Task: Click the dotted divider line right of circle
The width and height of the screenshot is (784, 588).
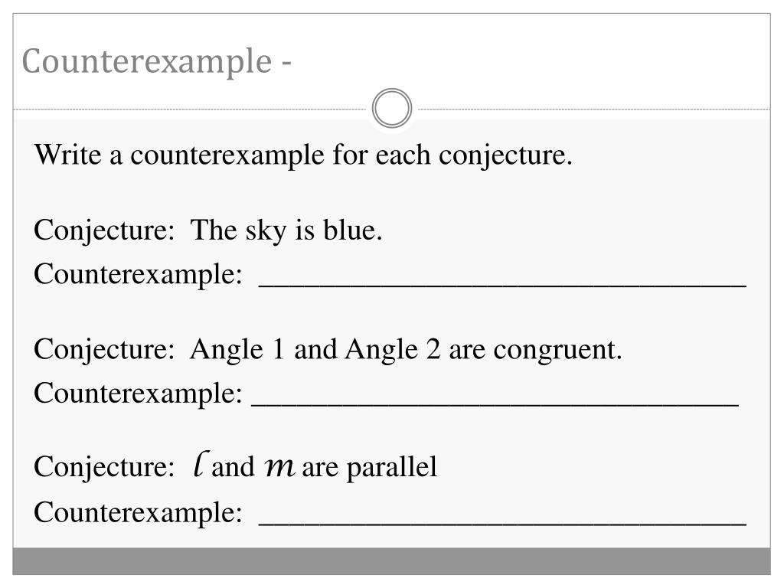Action: pyautogui.click(x=593, y=109)
